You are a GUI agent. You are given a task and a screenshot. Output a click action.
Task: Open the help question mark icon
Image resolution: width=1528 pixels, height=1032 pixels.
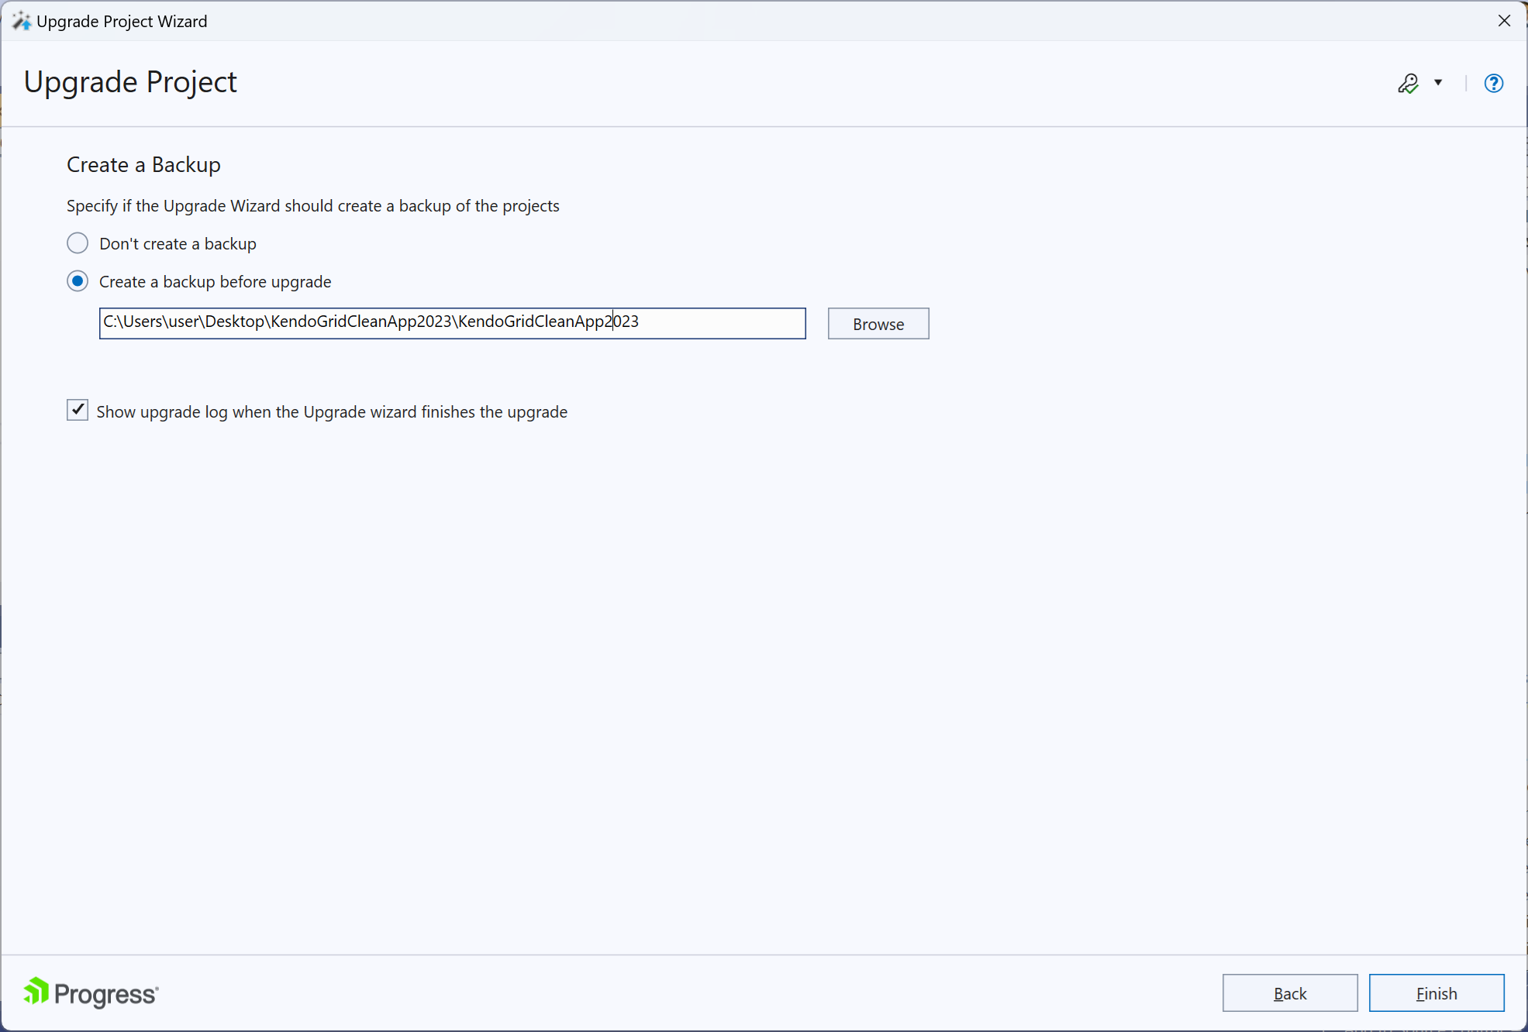pyautogui.click(x=1493, y=83)
